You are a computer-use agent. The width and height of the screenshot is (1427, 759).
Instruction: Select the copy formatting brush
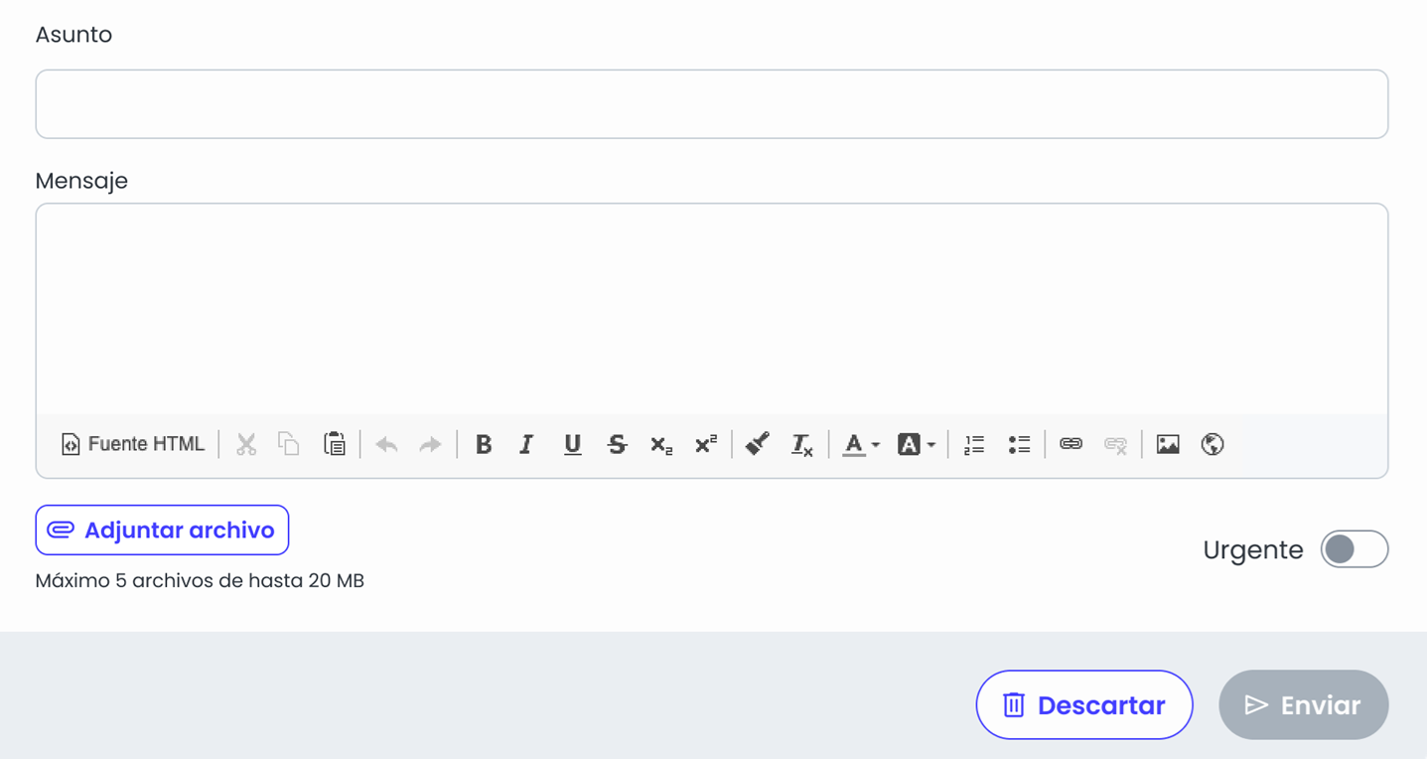click(758, 444)
